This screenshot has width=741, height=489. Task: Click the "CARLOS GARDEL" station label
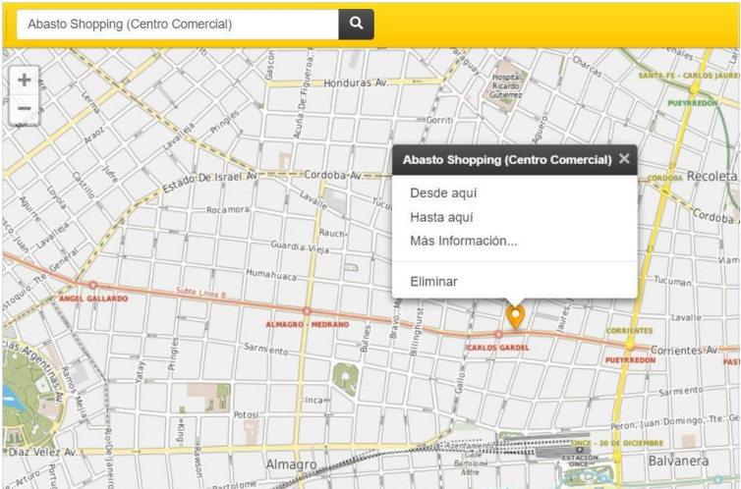[x=498, y=348]
